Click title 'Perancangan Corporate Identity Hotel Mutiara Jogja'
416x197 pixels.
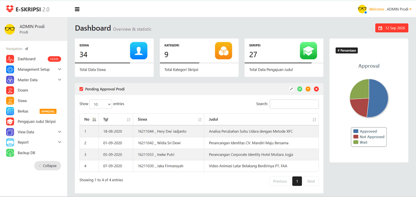(x=251, y=155)
